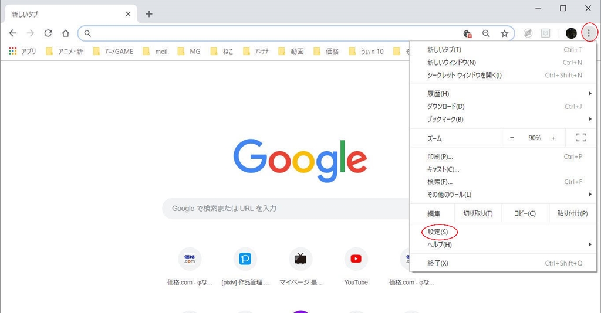Open シークレット ウィンドウを開く(I)

coord(503,75)
